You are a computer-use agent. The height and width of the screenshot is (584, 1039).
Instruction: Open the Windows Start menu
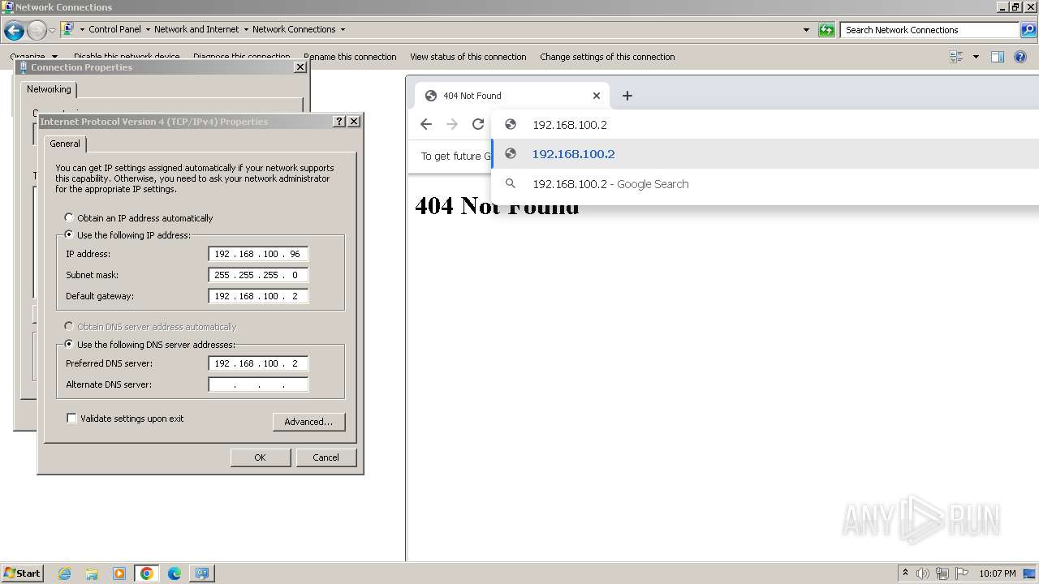coord(22,573)
